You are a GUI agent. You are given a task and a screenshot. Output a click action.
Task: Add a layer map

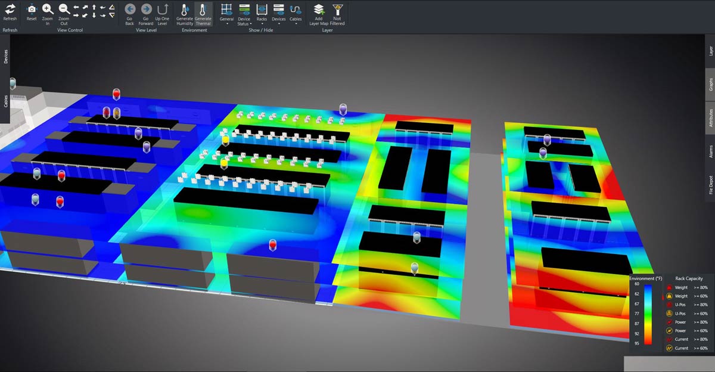point(319,10)
